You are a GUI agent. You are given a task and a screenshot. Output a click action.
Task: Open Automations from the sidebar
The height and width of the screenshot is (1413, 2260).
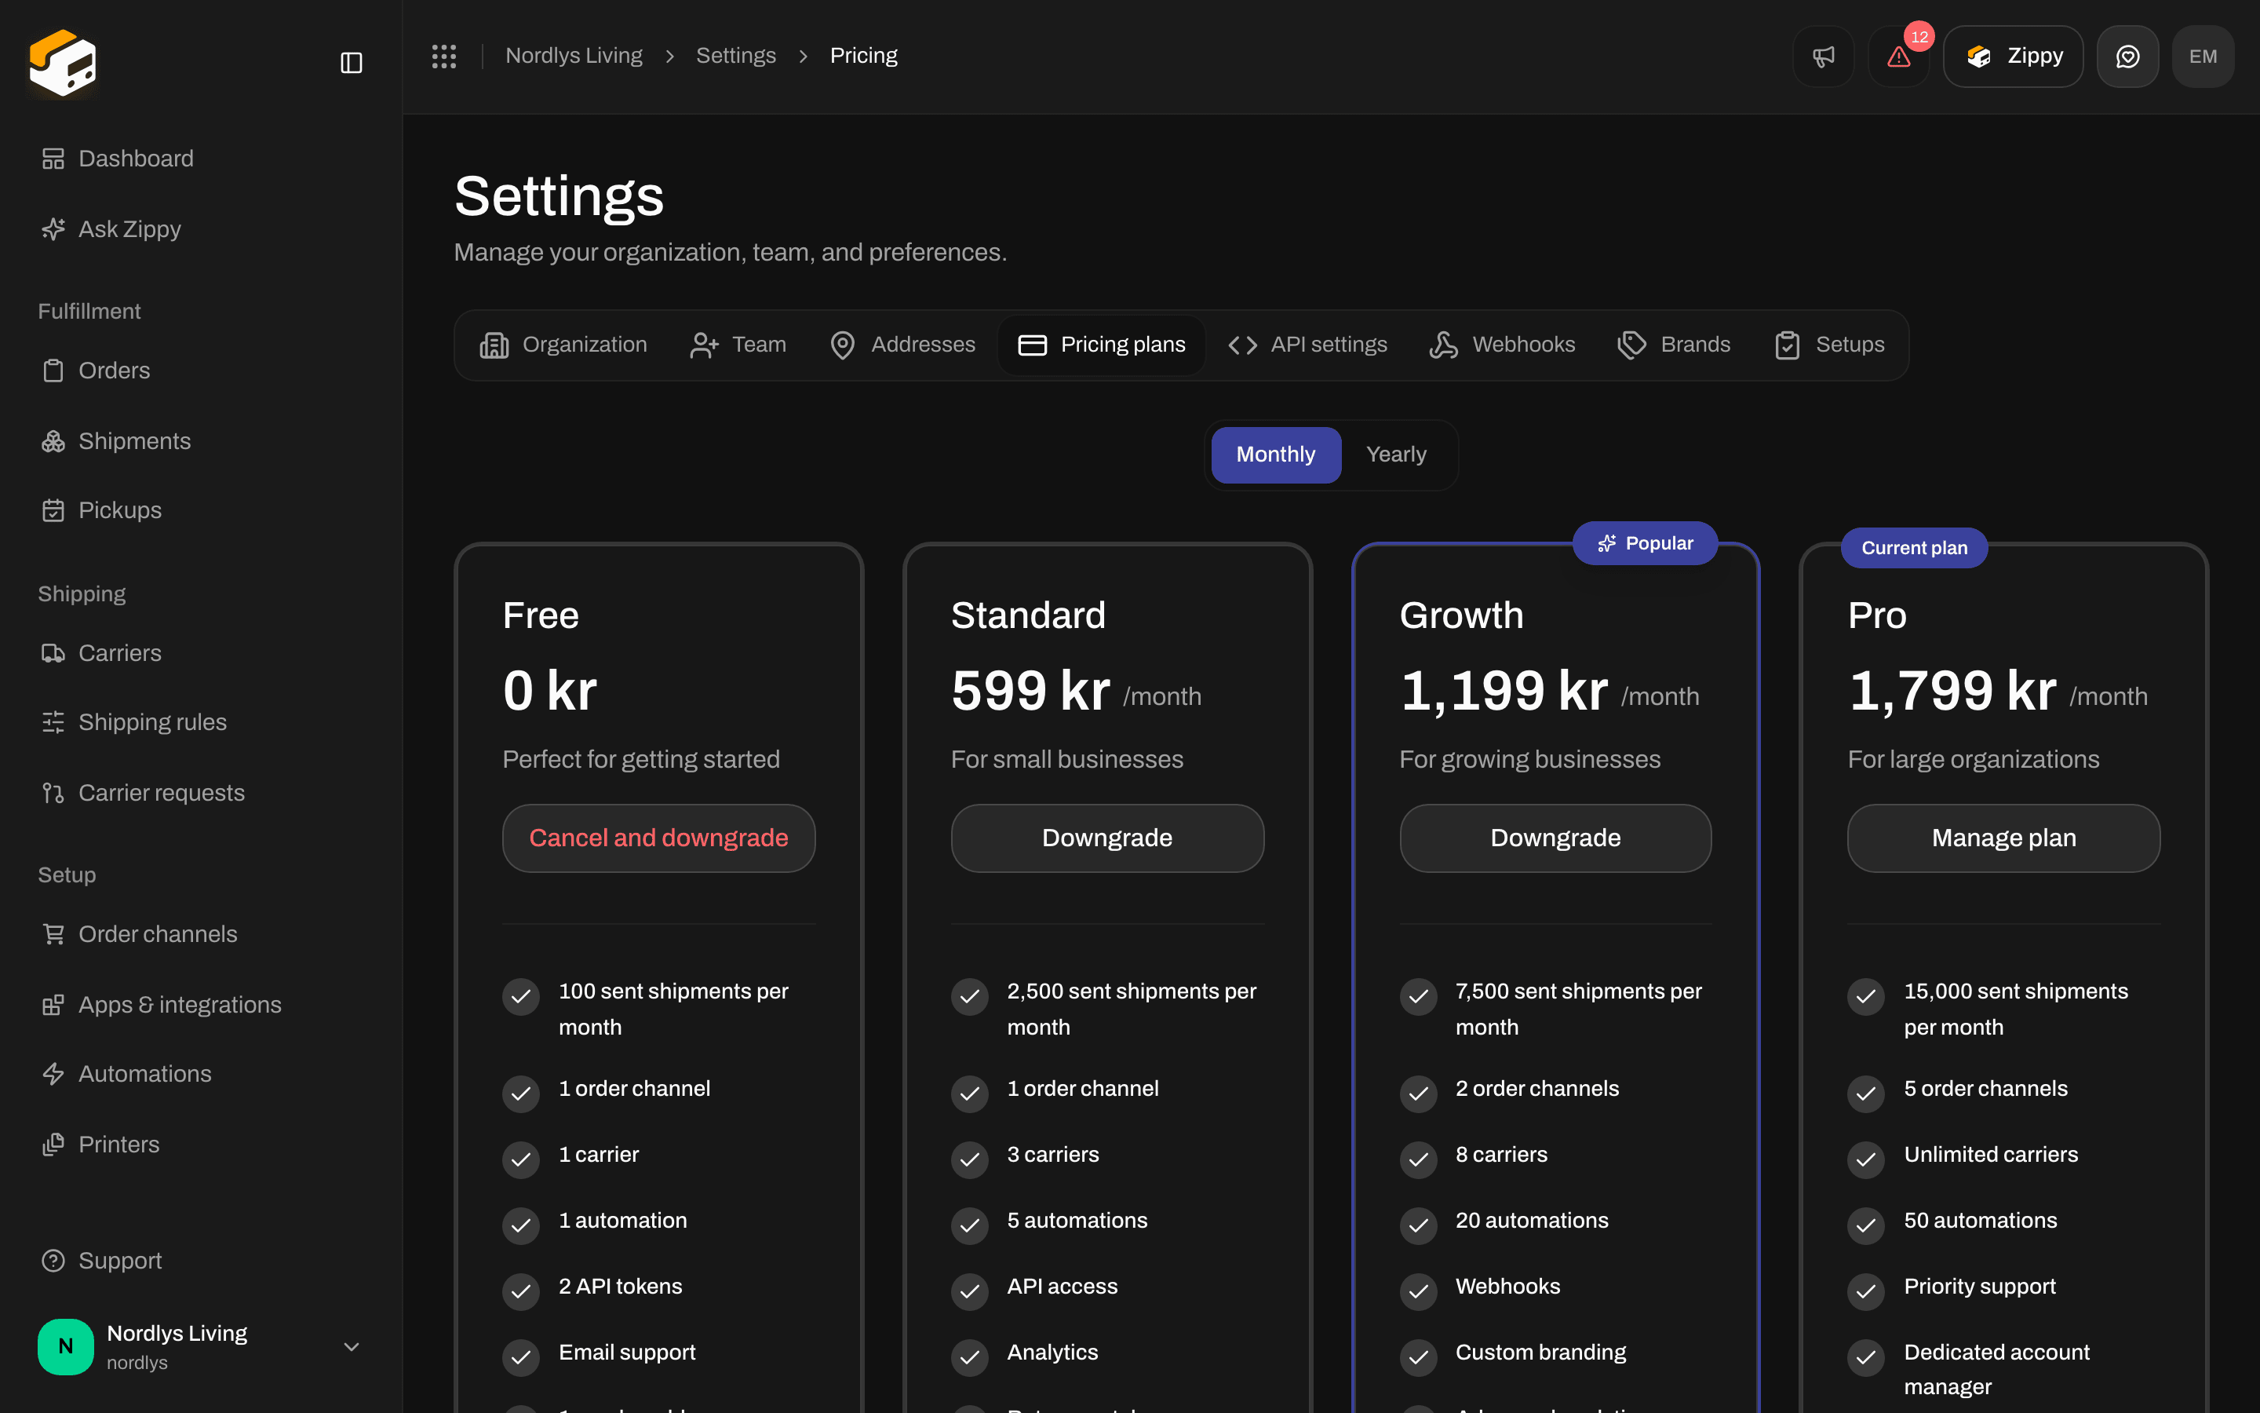click(201, 1074)
